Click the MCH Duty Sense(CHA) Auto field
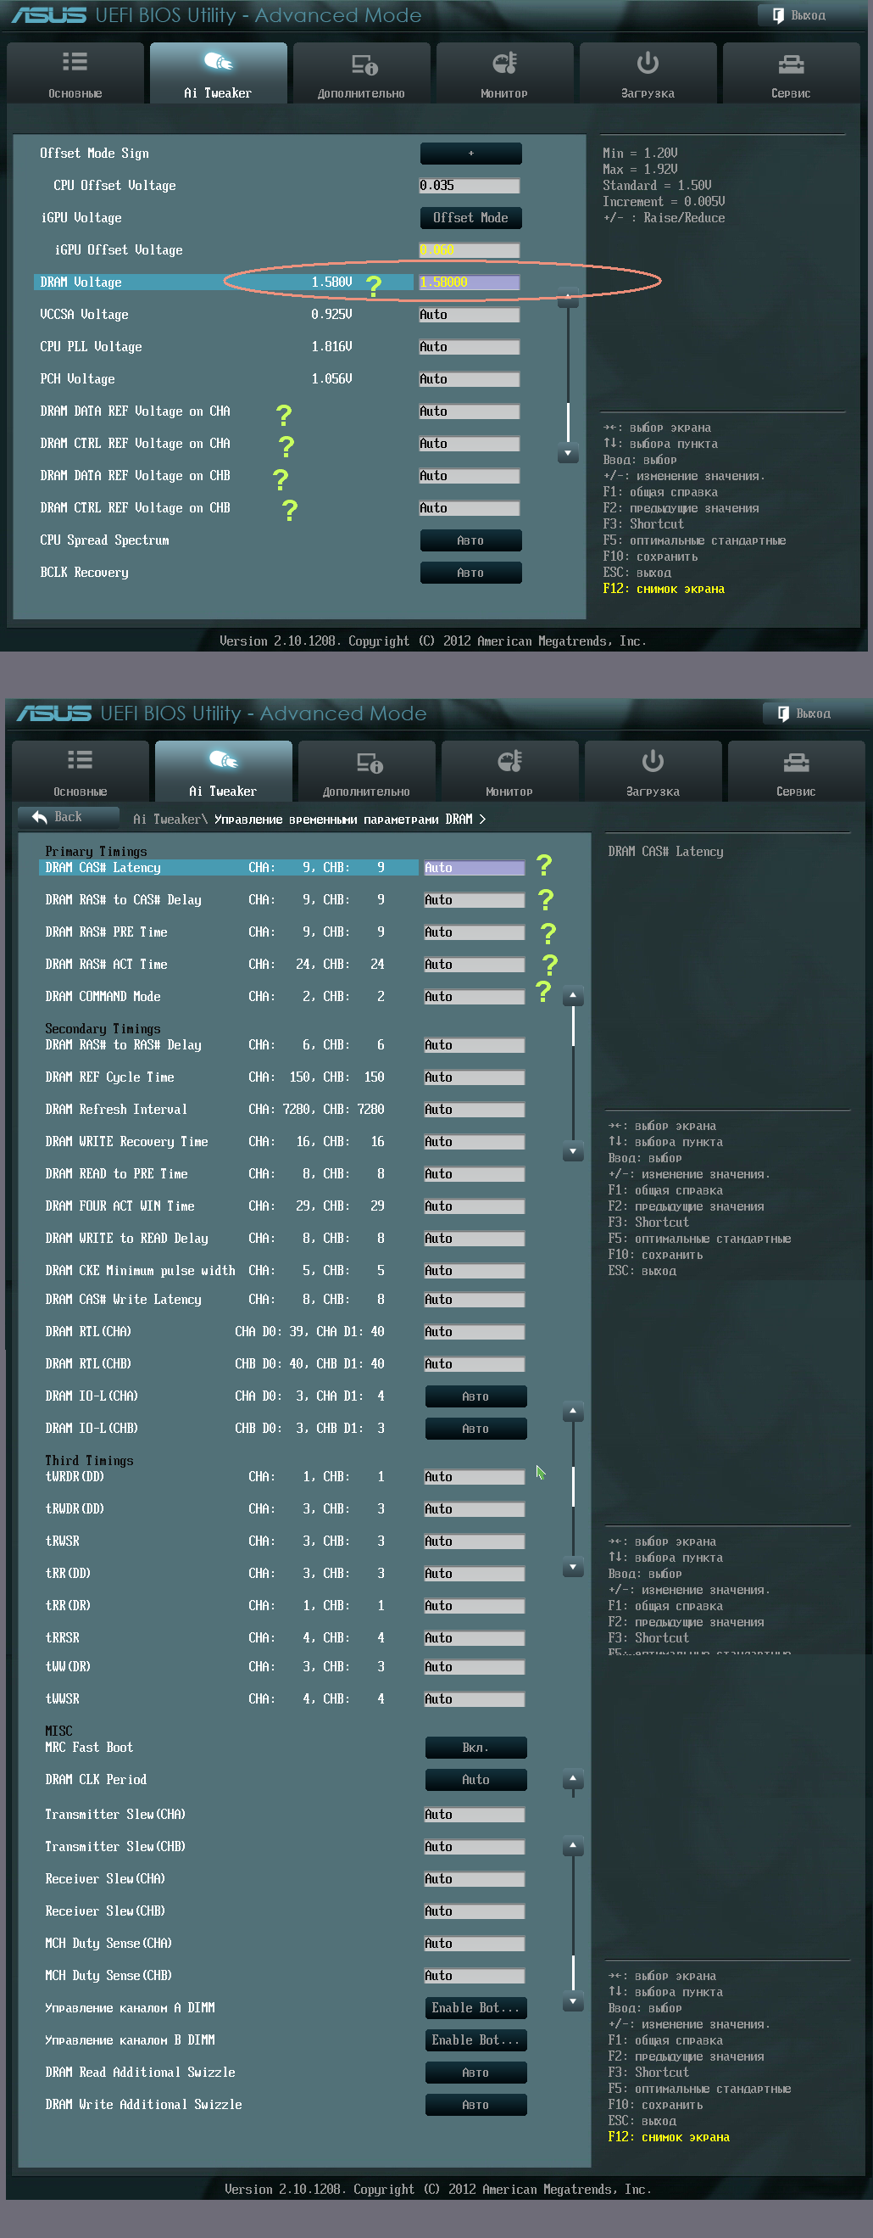This screenshot has width=873, height=2238. click(475, 1944)
